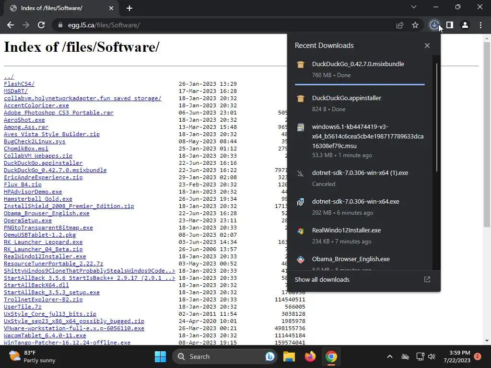Click the windows6.1-kb4474419 msu file icon
Viewport: 491px width, 368px height.
click(x=301, y=127)
